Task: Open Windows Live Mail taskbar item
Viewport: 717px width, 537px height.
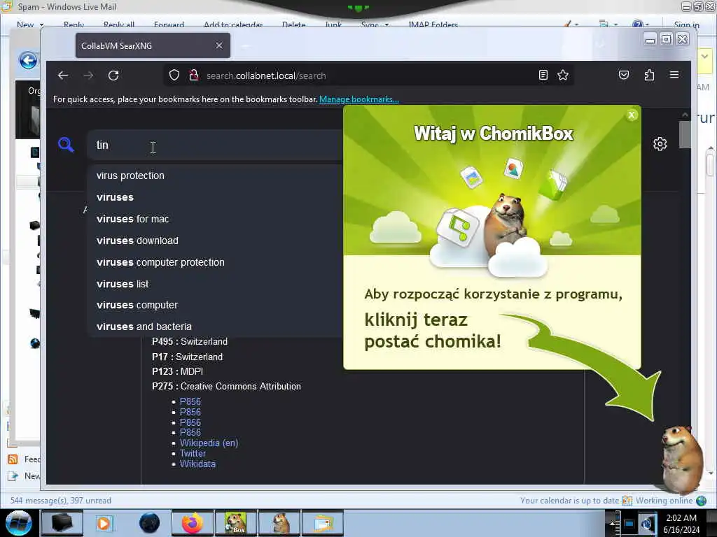Action: pos(323,523)
